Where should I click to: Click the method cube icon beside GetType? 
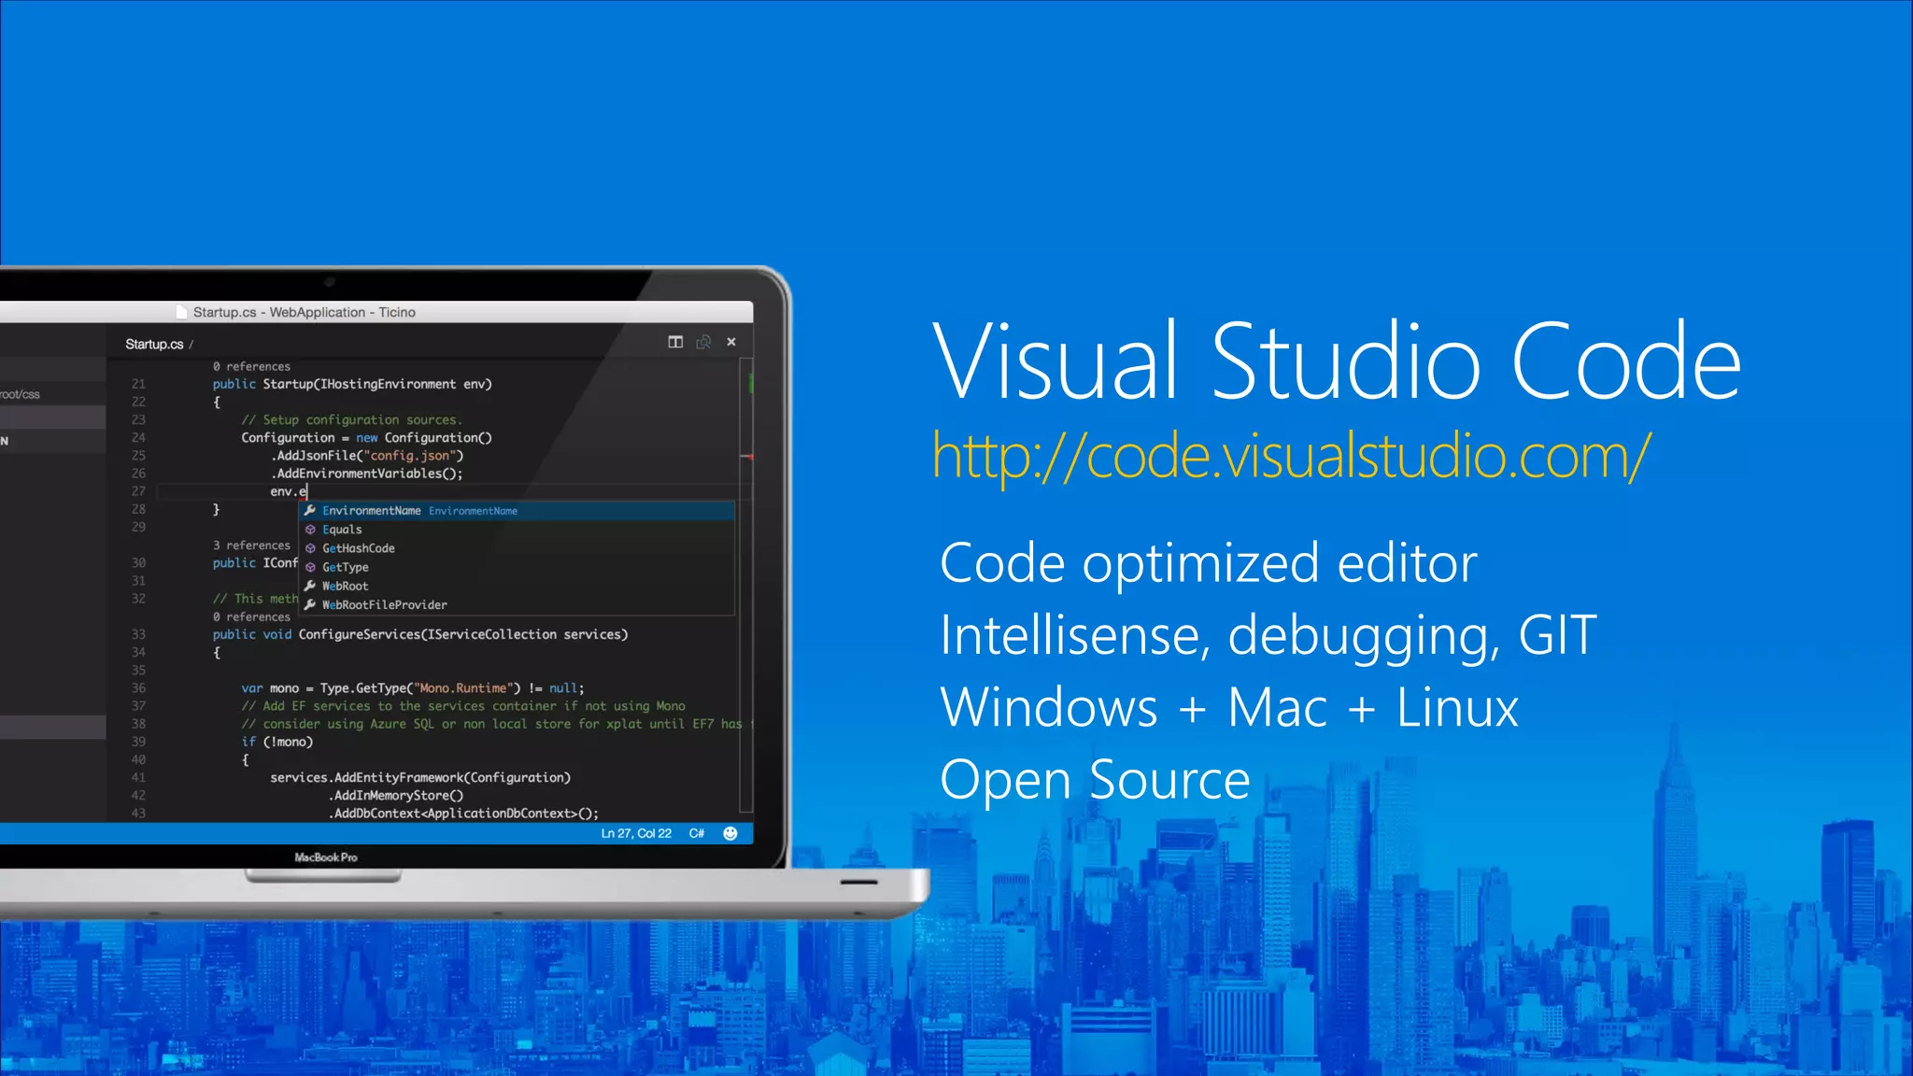310,567
